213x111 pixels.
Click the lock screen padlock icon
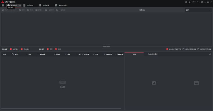(202, 2)
